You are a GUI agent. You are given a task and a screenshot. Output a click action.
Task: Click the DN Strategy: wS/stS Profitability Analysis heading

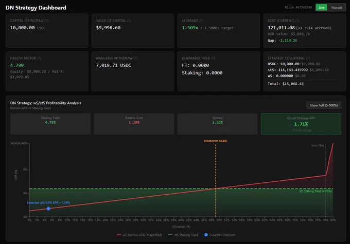point(45,103)
